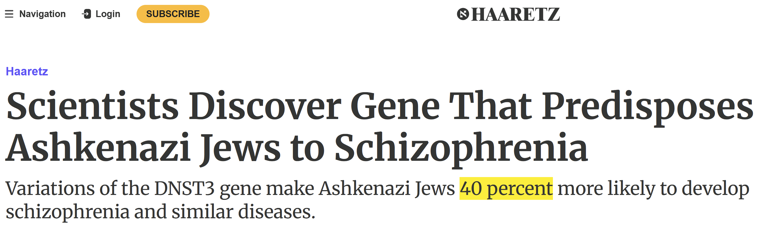Click the highlighted "40 percent" text

tap(506, 188)
